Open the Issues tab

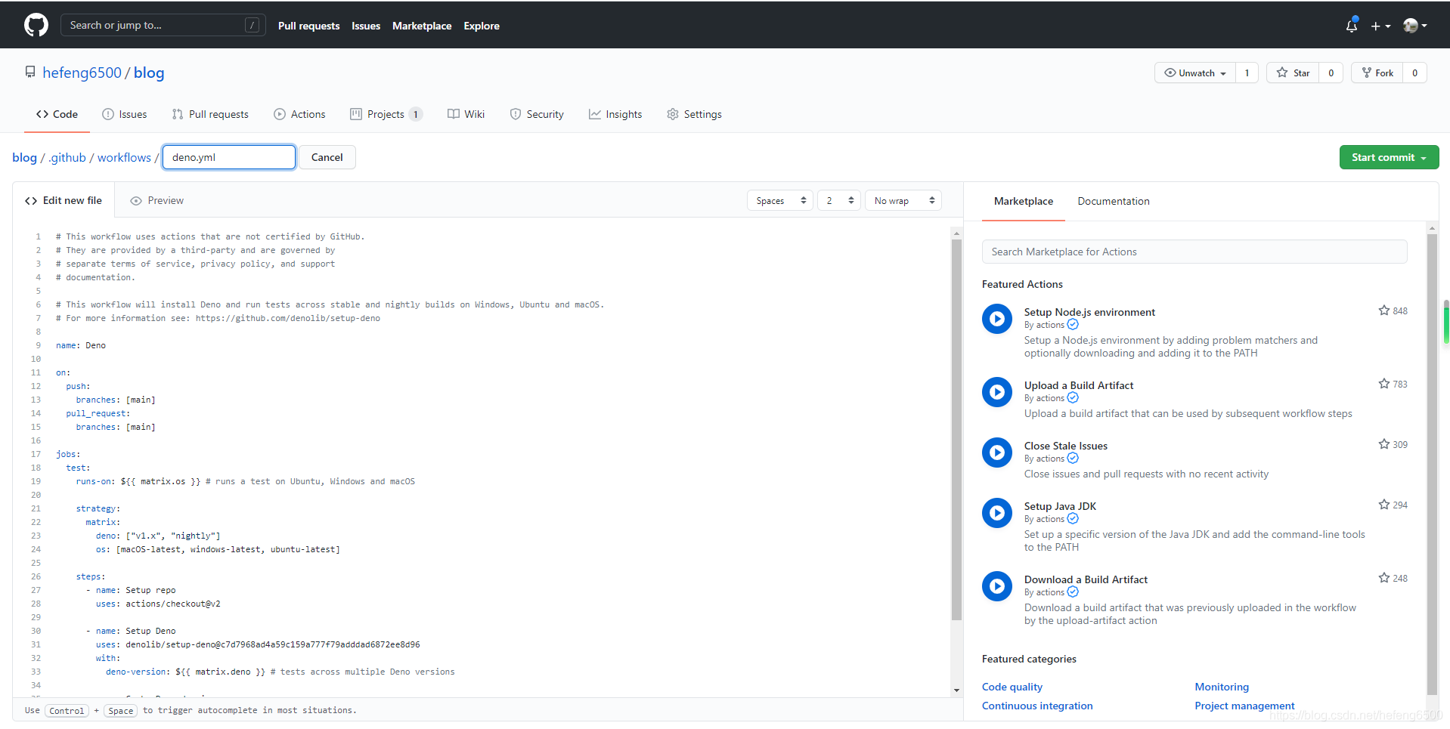pos(125,114)
